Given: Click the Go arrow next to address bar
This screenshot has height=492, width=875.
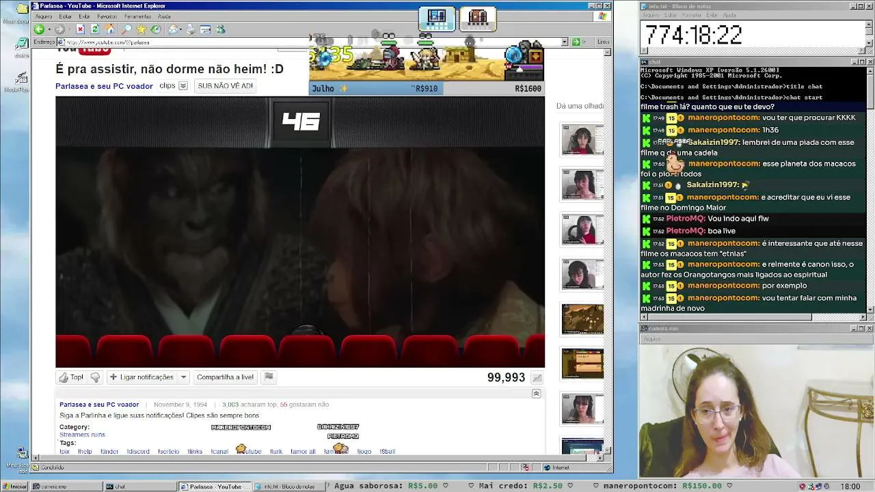Looking at the screenshot, I should pos(576,42).
